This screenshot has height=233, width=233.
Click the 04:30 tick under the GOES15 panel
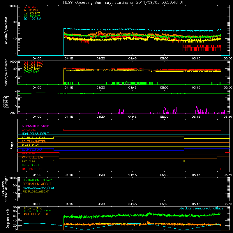(x=100, y=117)
